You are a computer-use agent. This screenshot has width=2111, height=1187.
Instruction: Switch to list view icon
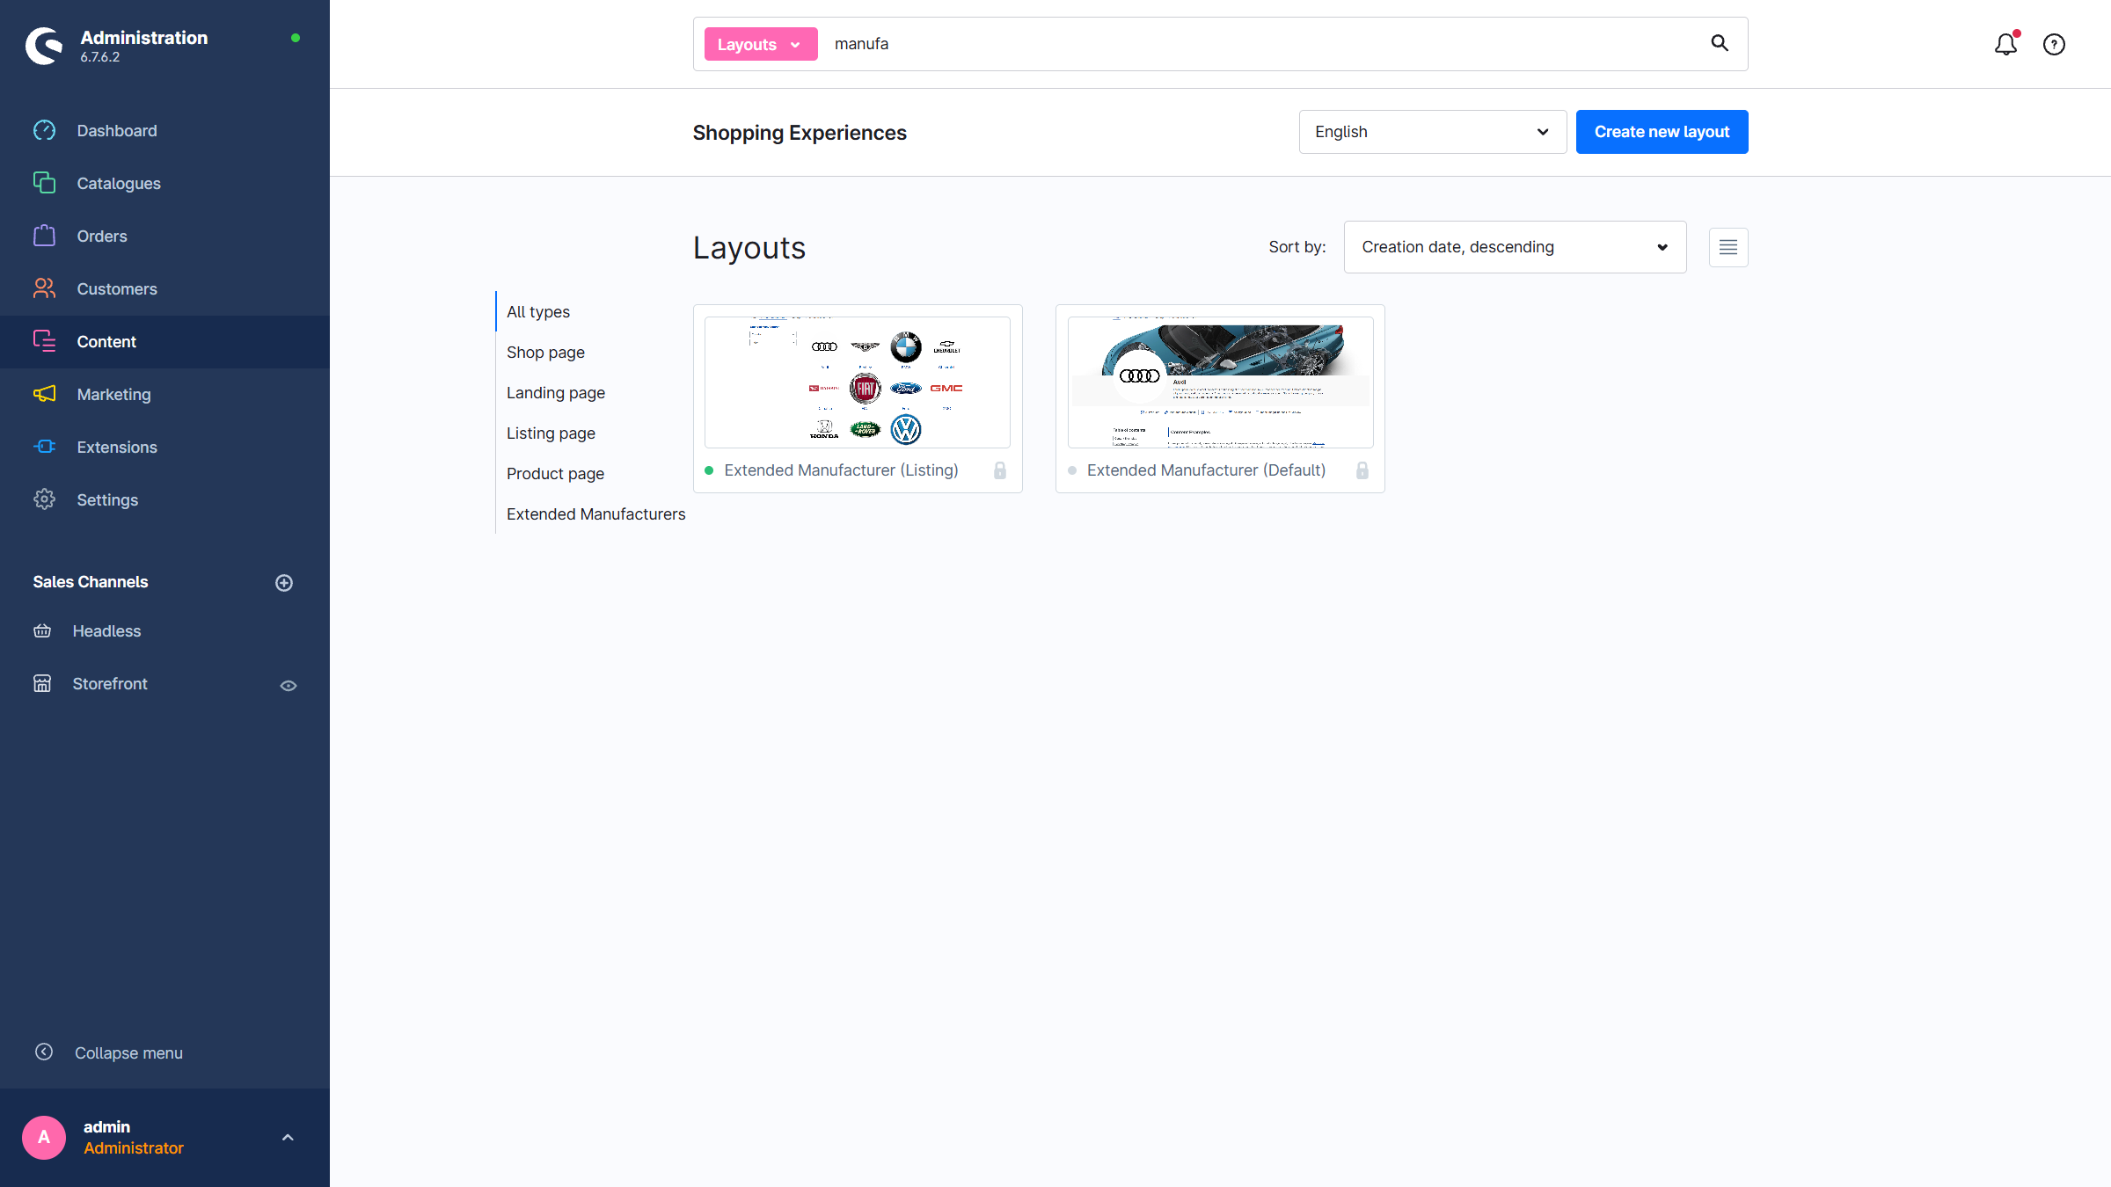1728,247
